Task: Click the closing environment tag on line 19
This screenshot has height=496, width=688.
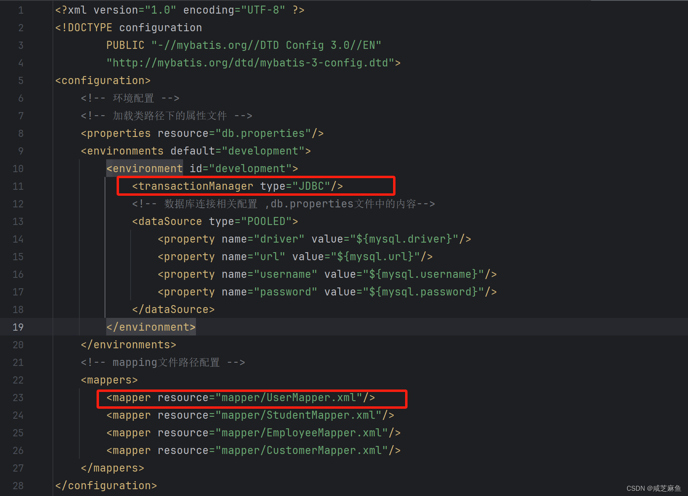Action: 151,327
